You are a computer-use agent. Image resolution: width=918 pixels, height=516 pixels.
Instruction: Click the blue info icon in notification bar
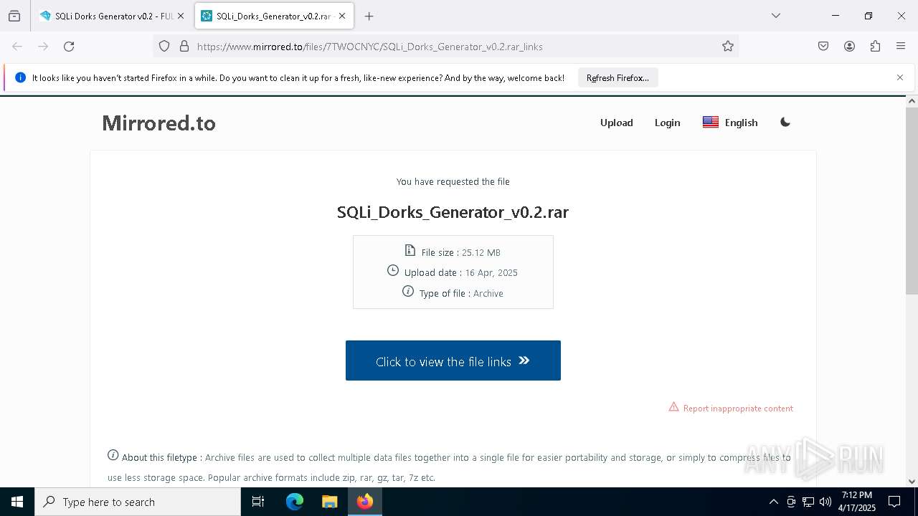pyautogui.click(x=20, y=77)
